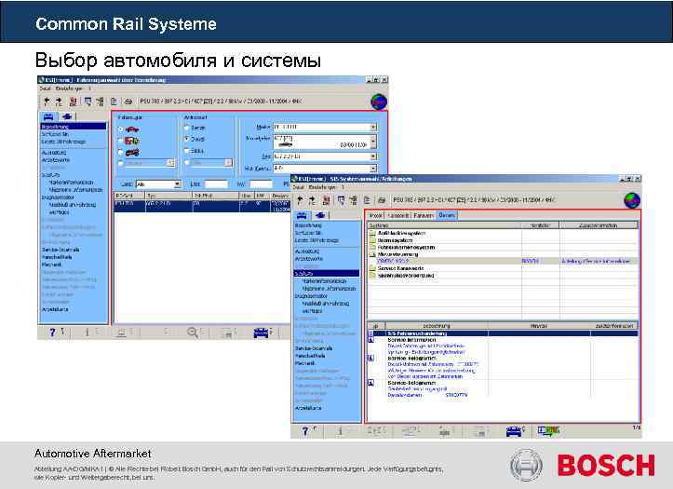The image size is (673, 489).
Task: Click globe logo in rear vehicle window
Action: pos(379,102)
